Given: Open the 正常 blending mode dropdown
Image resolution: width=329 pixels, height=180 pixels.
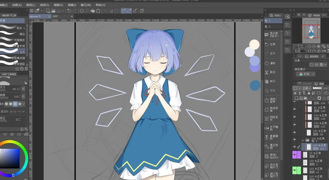Looking at the screenshot, I should click(x=307, y=88).
